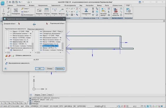Toggle ВЕС lineweight display
This screenshot has height=108, width=166.
click(75, 106)
